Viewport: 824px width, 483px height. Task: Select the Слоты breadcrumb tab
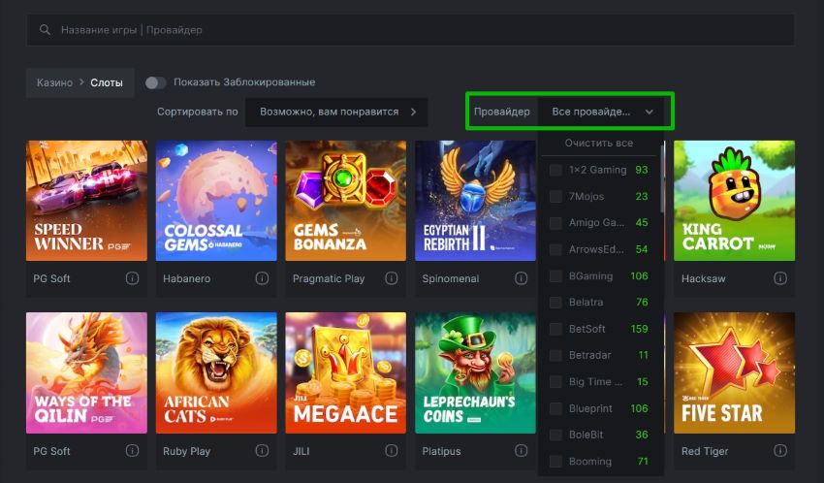pyautogui.click(x=107, y=82)
